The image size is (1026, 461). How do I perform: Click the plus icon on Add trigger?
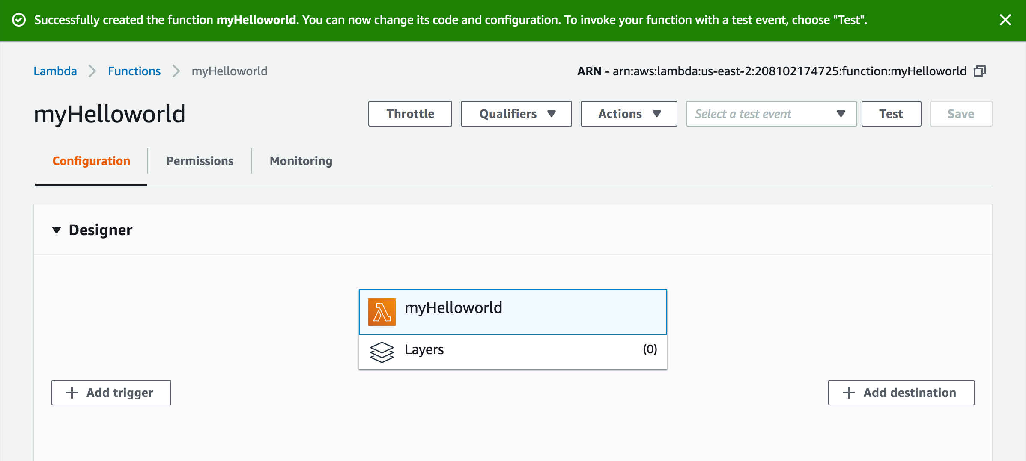click(x=72, y=393)
